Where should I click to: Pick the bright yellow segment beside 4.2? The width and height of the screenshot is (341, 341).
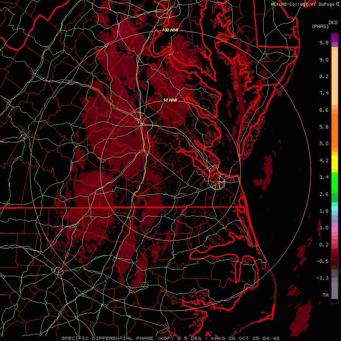click(x=335, y=162)
